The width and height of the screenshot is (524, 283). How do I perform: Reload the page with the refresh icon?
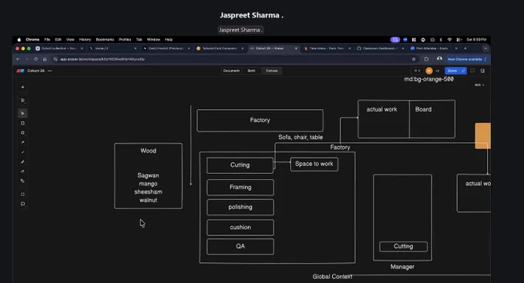[35, 59]
